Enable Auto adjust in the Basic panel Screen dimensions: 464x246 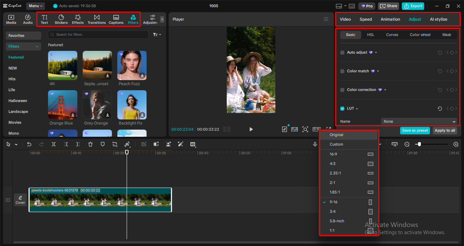tap(342, 52)
